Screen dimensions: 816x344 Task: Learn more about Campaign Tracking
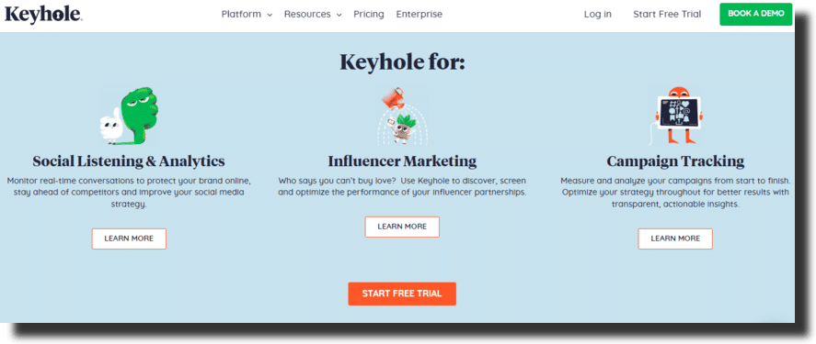click(675, 239)
